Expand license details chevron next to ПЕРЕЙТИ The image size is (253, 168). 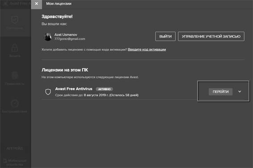click(x=240, y=91)
